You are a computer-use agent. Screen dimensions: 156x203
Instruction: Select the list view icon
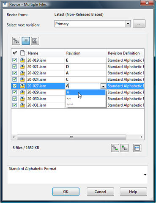(x=26, y=41)
